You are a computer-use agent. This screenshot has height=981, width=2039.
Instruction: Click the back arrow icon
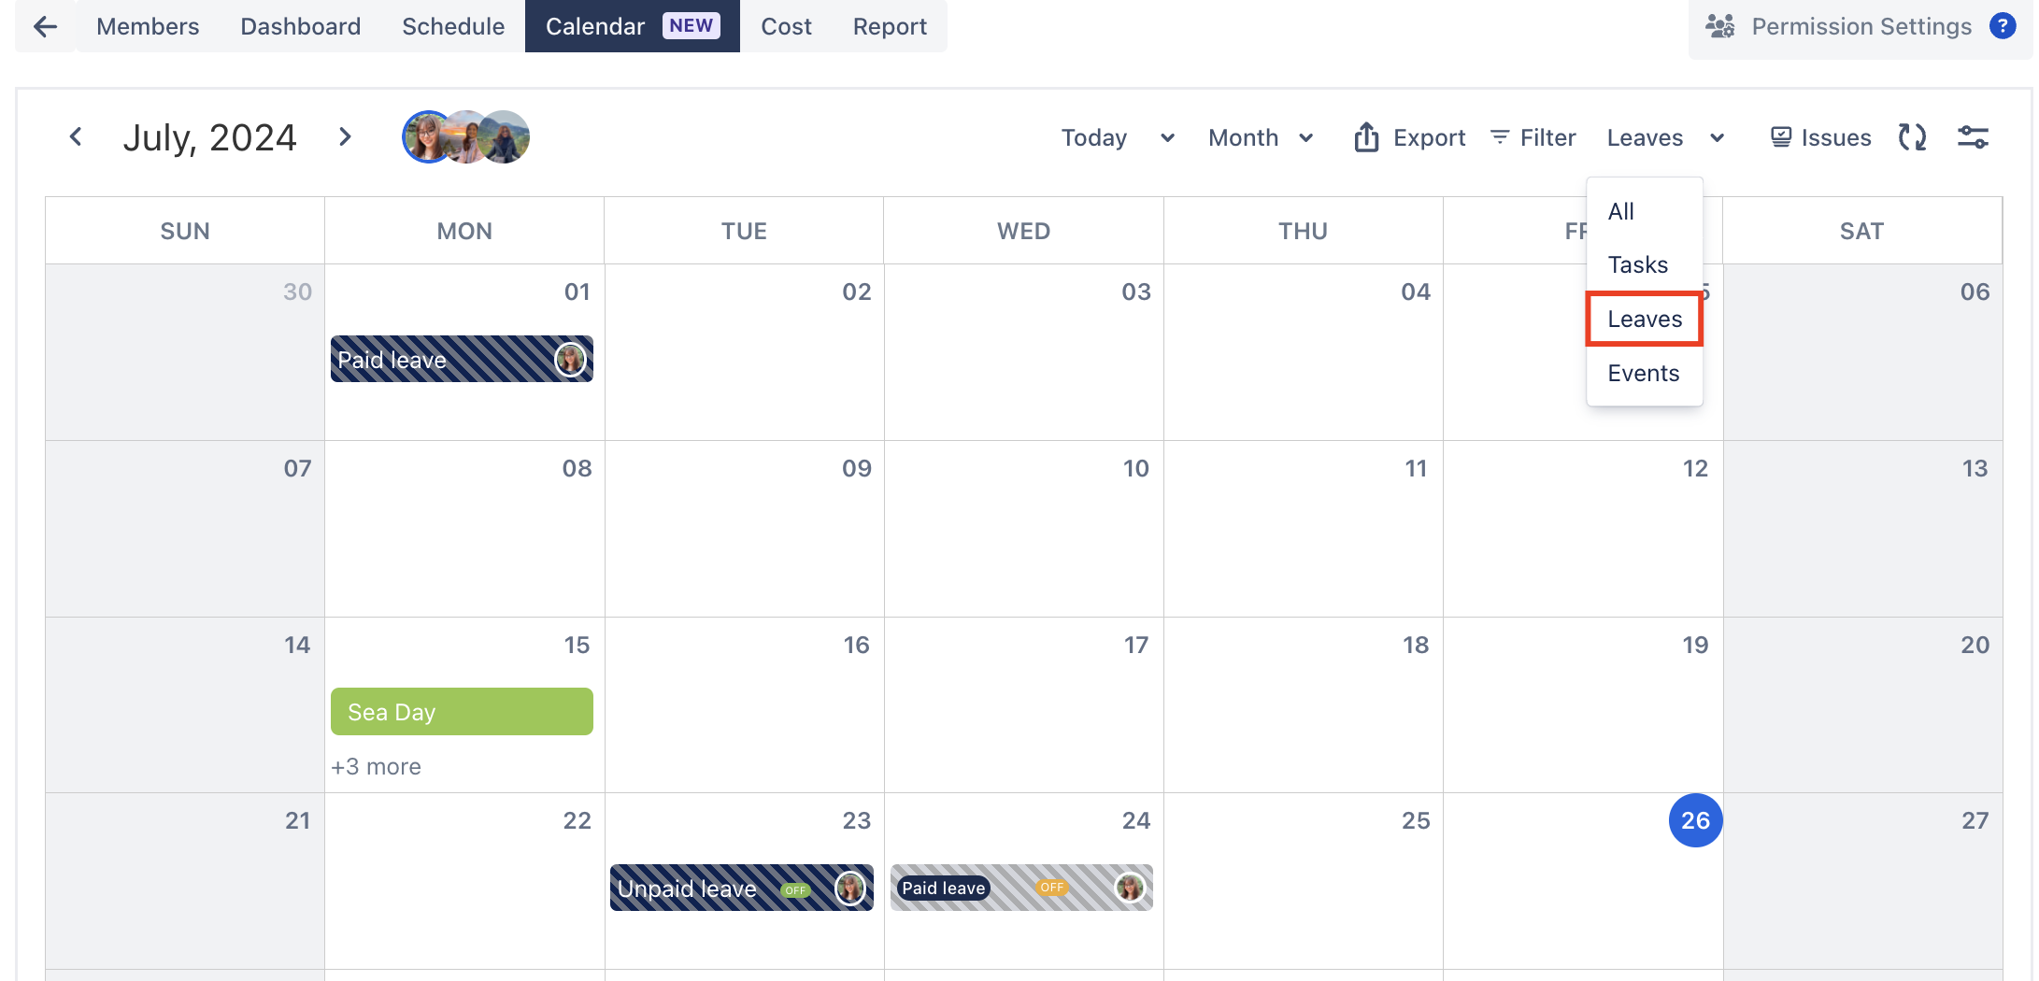45,26
